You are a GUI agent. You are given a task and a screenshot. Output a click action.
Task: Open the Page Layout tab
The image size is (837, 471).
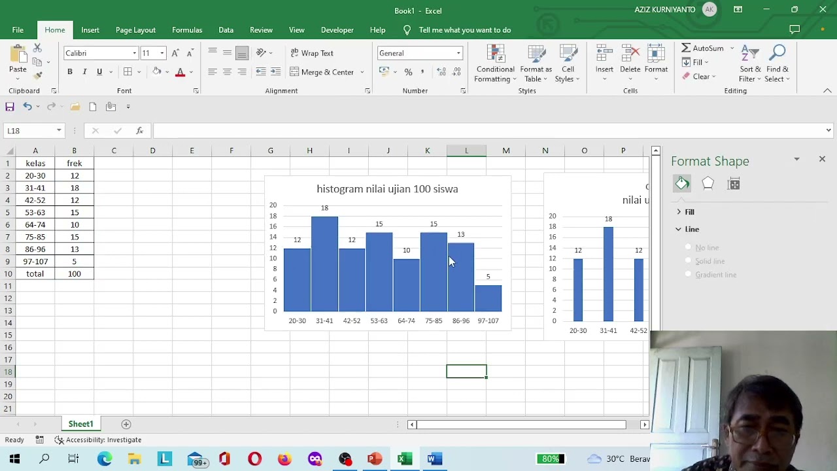[x=135, y=30]
